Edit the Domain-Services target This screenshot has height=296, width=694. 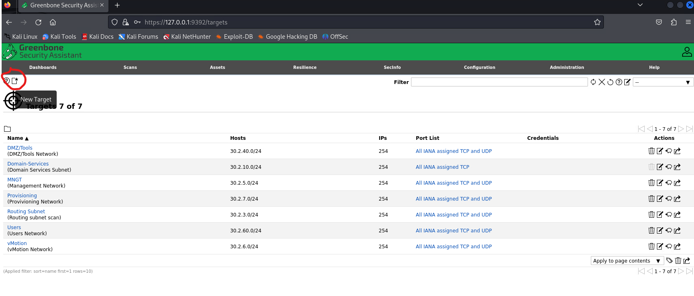(x=660, y=167)
